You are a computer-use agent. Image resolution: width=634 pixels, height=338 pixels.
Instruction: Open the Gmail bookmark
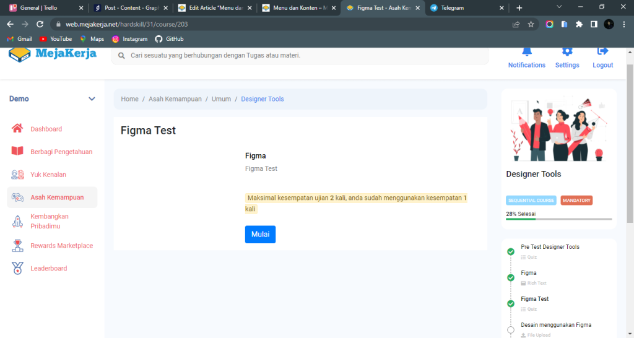(x=19, y=39)
